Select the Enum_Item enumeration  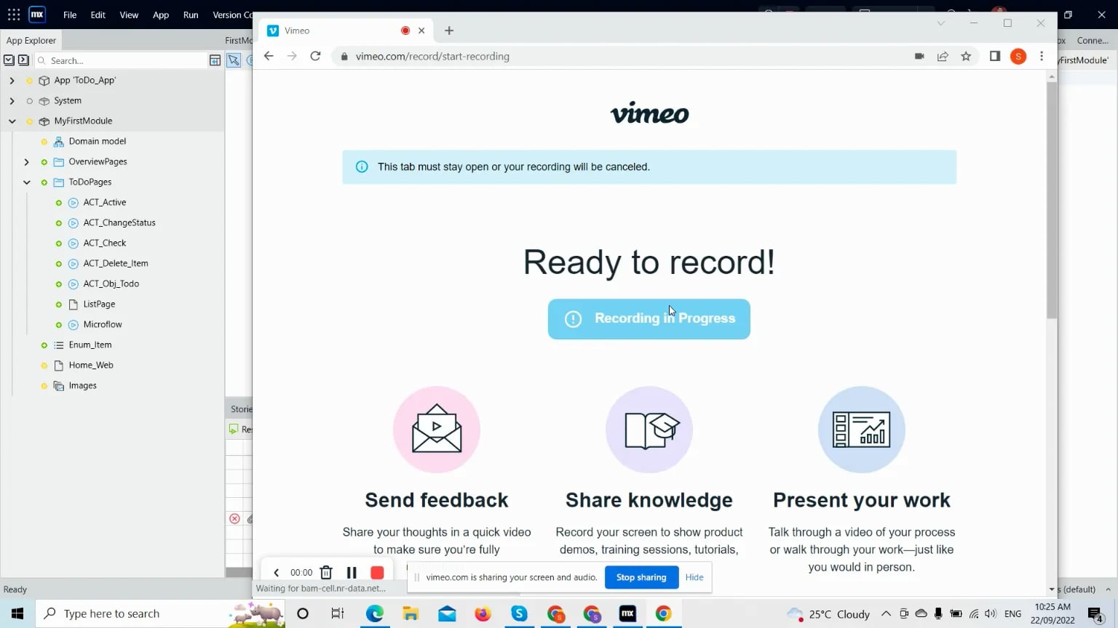click(90, 345)
